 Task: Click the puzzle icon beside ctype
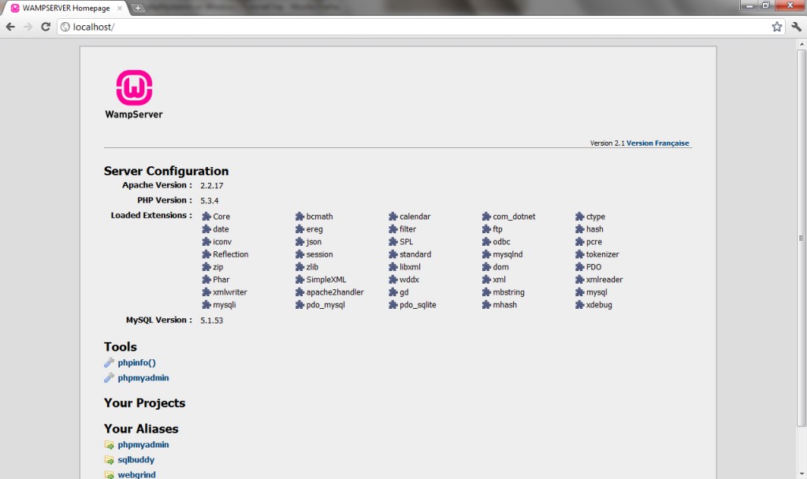[579, 216]
